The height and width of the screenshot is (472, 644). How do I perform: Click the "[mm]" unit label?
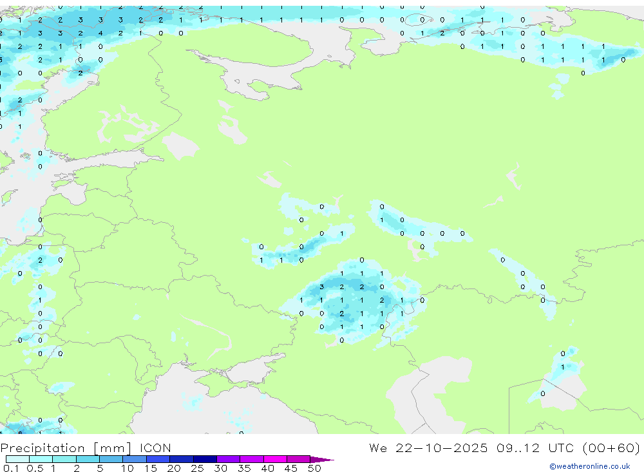pos(113,448)
